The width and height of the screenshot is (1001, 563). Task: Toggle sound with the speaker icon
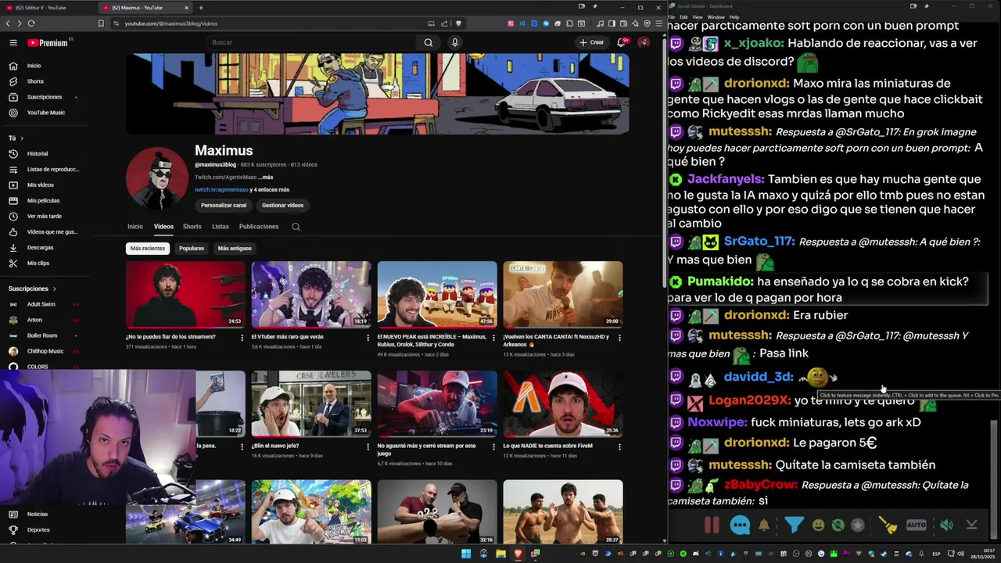coord(946,525)
